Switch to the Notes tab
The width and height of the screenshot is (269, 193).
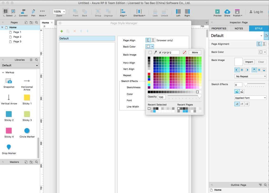coord(239,28)
